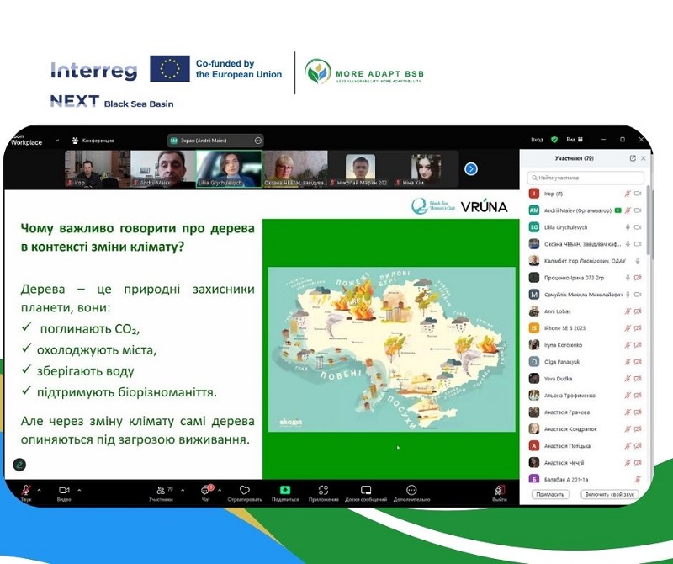
Task: Pop out the participants panel
Action: coord(633,157)
